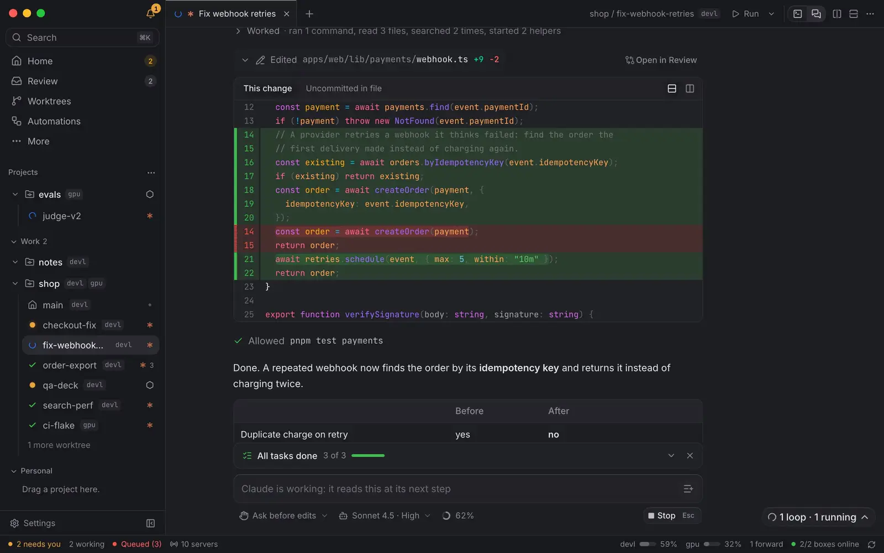Select the This change tab

pyautogui.click(x=267, y=88)
